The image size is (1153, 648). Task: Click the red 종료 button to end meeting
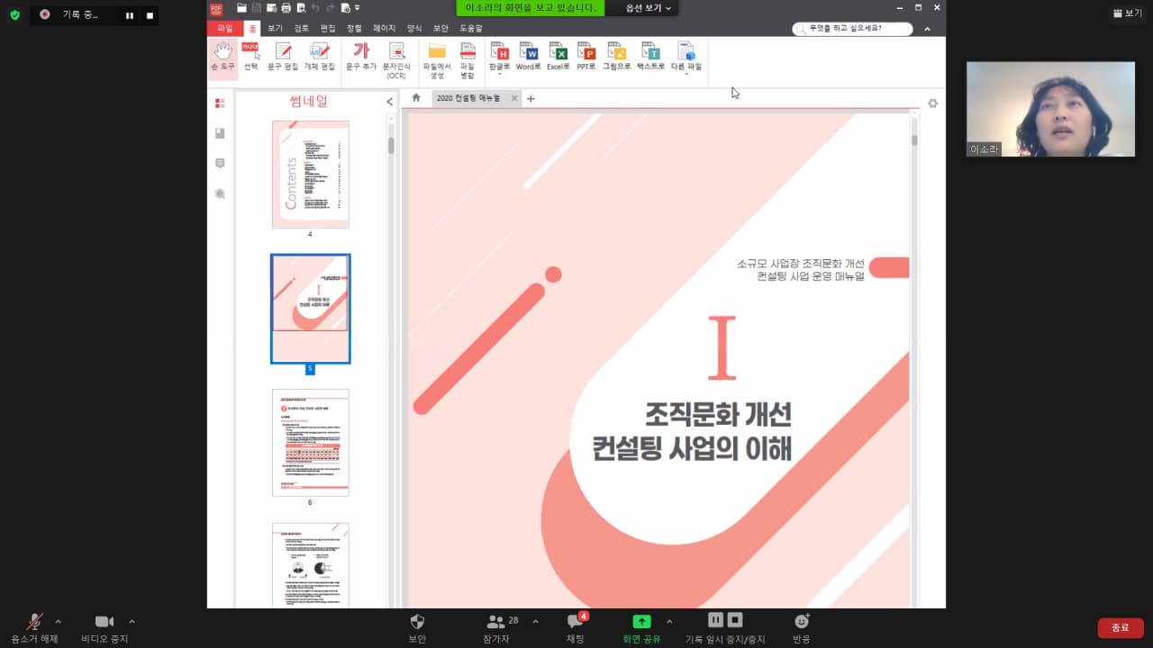point(1120,627)
